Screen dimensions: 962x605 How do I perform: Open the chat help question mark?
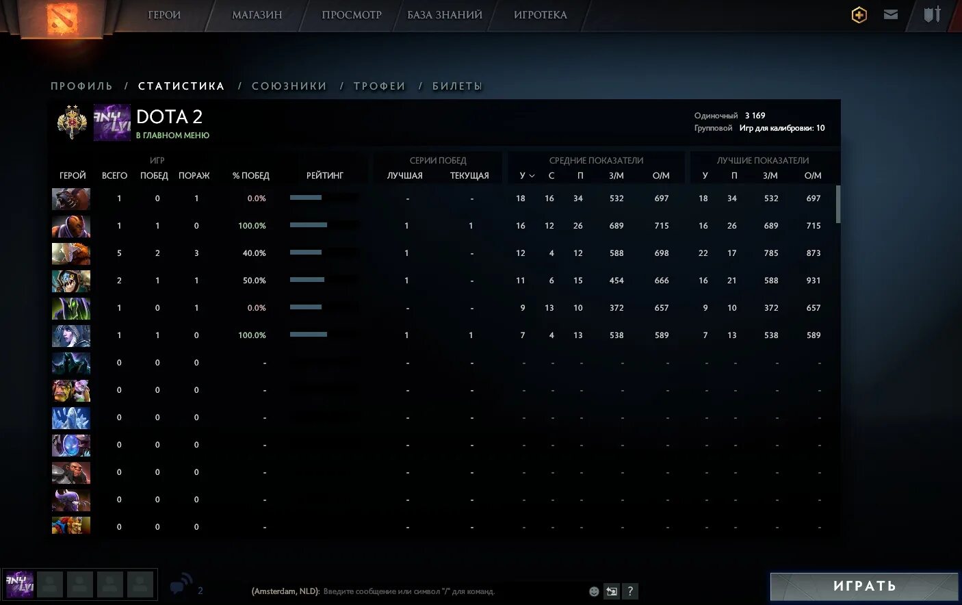(630, 591)
